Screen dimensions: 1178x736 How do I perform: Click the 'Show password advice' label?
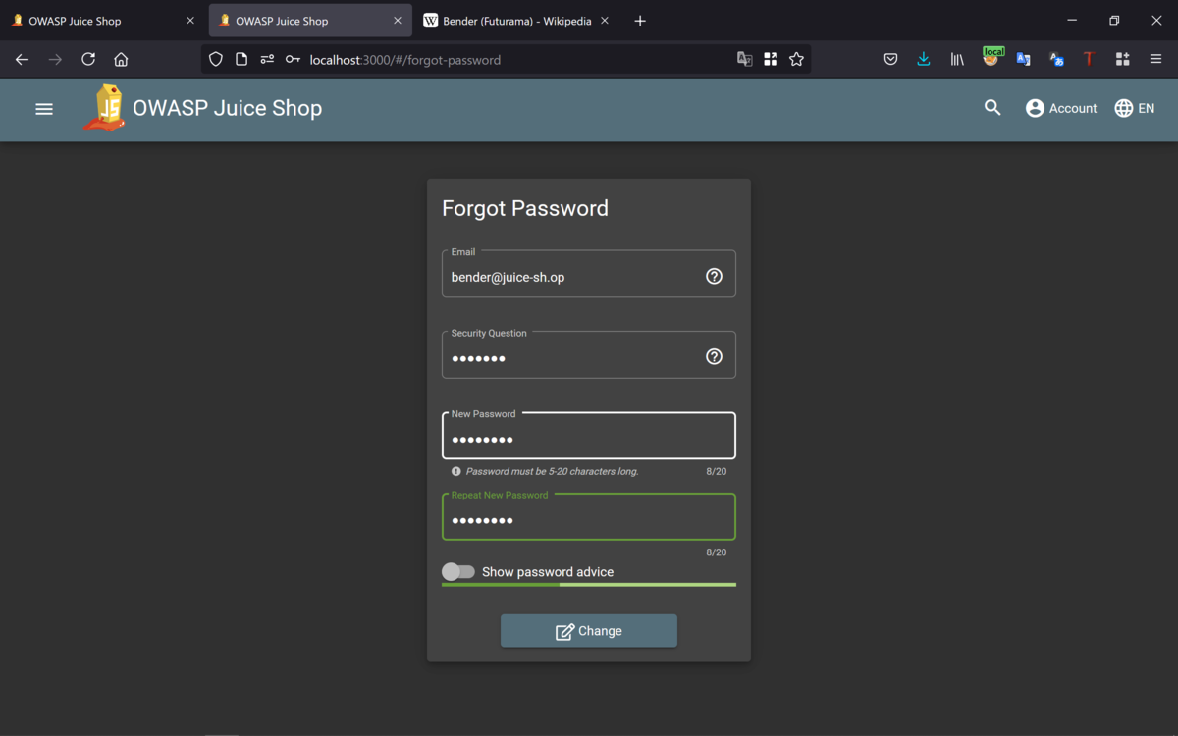[548, 572]
